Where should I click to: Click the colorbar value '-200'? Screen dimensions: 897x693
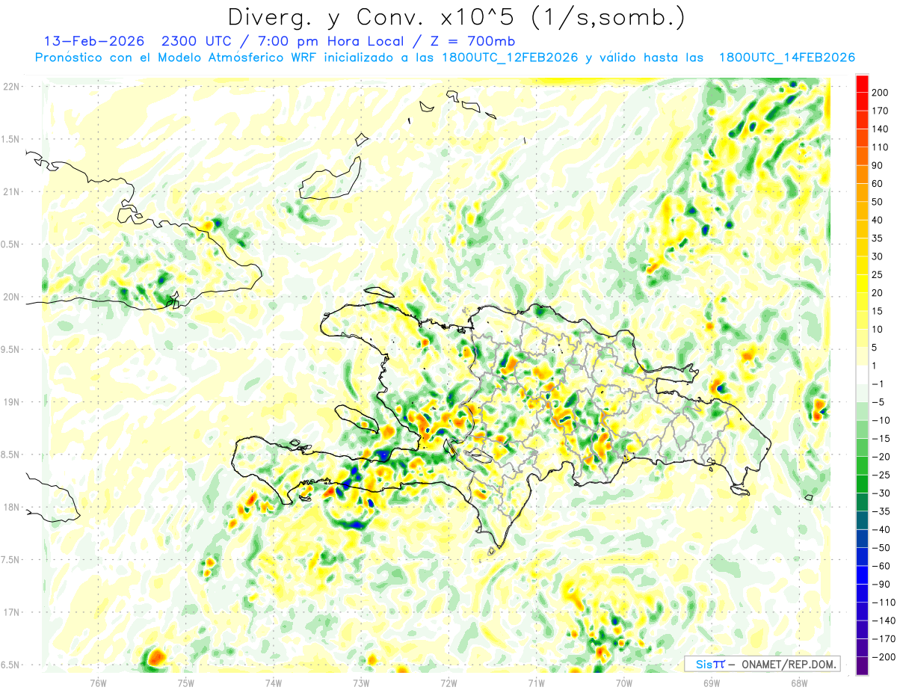tap(885, 656)
